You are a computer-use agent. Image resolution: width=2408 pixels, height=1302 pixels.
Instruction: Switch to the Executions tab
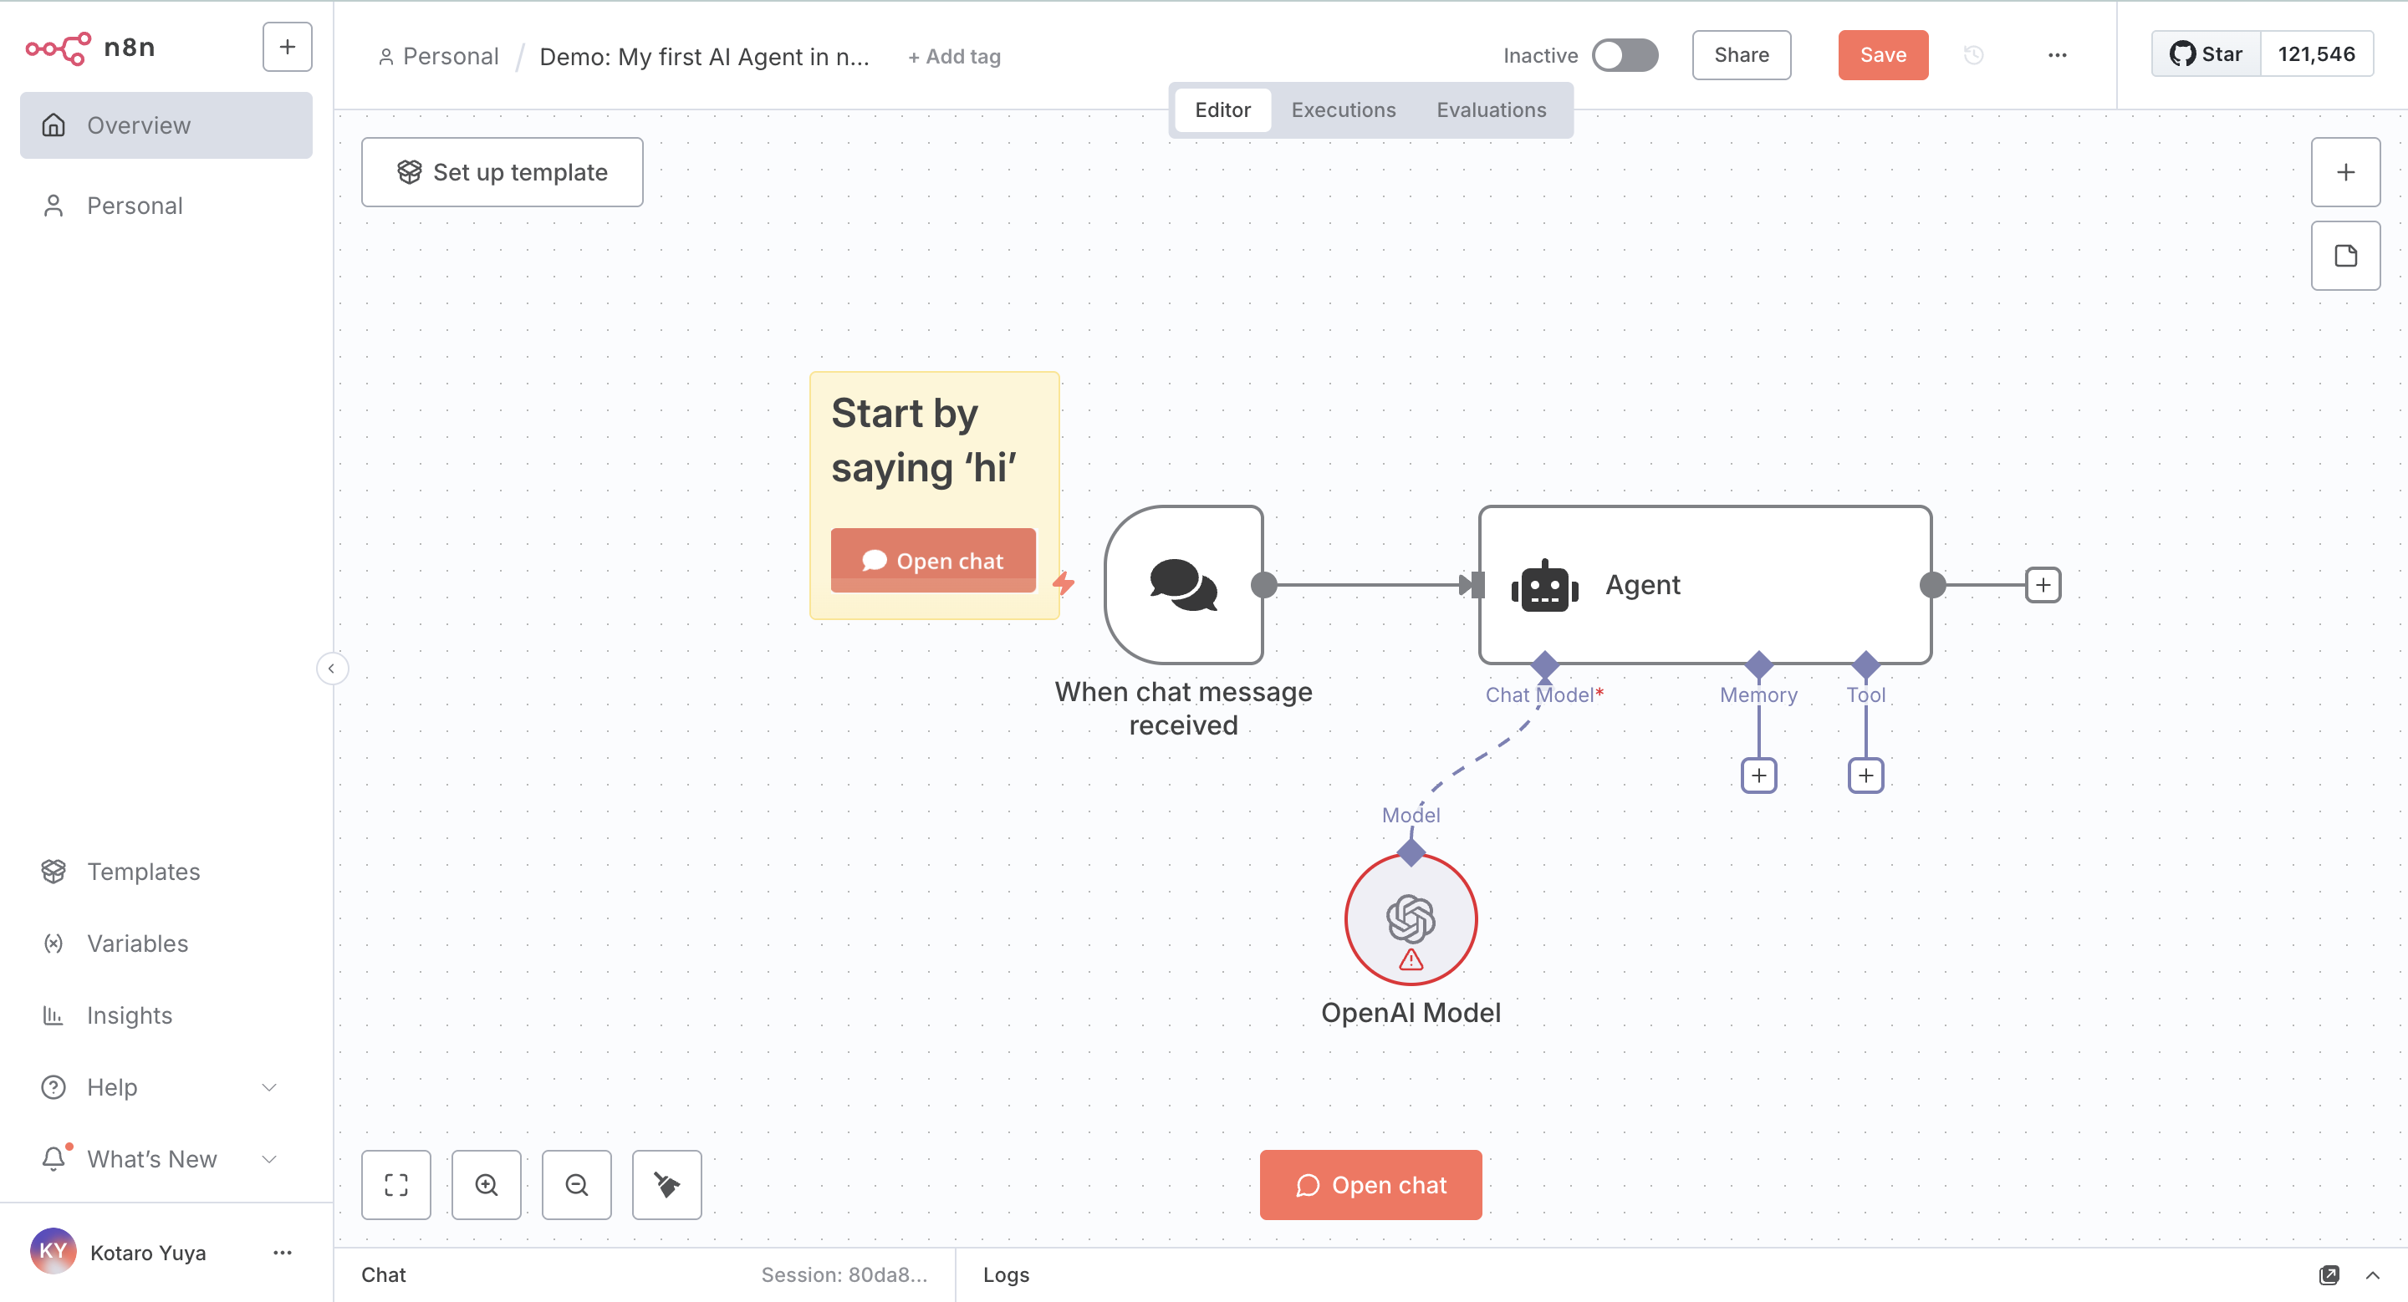tap(1344, 110)
